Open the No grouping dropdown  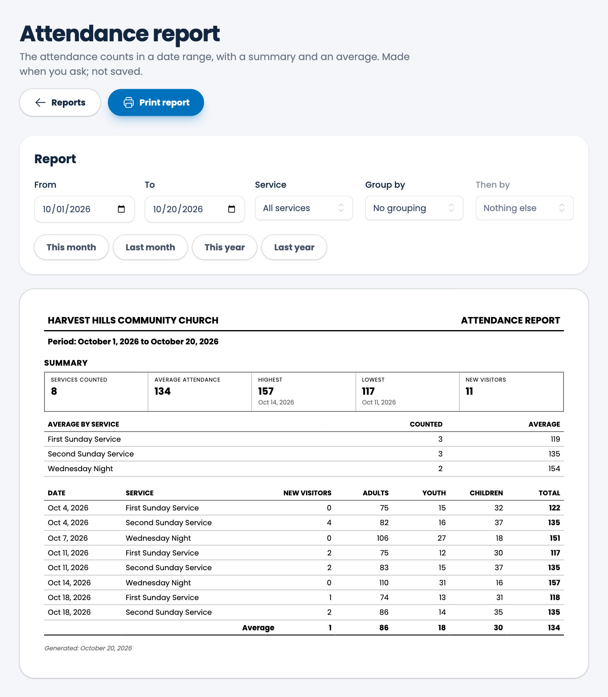[x=414, y=208]
